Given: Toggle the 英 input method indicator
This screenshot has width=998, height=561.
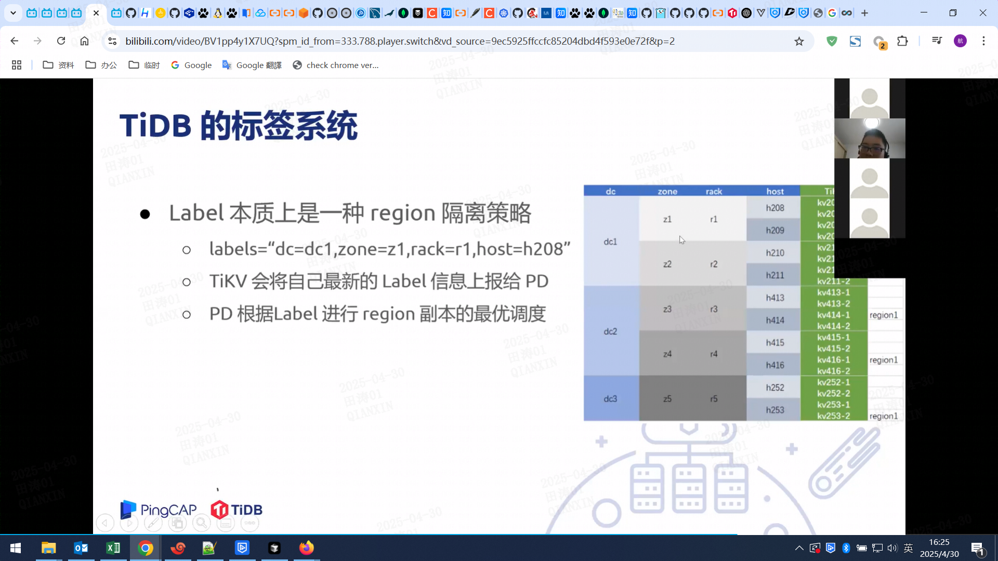Looking at the screenshot, I should (909, 548).
